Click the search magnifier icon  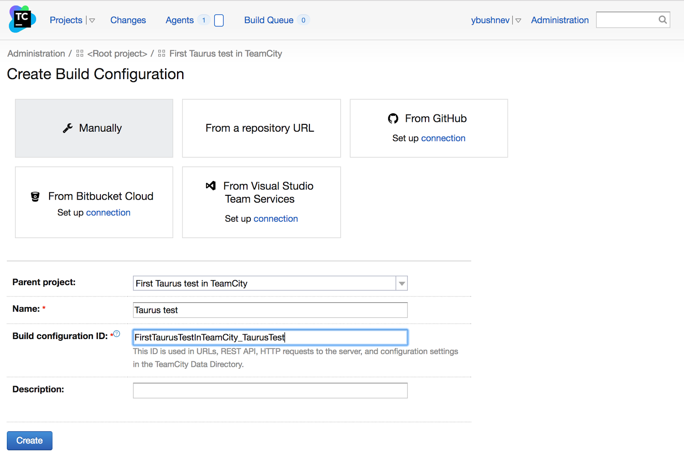click(663, 20)
